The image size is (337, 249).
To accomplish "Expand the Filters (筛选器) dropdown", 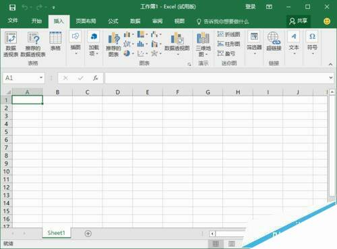I will [254, 44].
